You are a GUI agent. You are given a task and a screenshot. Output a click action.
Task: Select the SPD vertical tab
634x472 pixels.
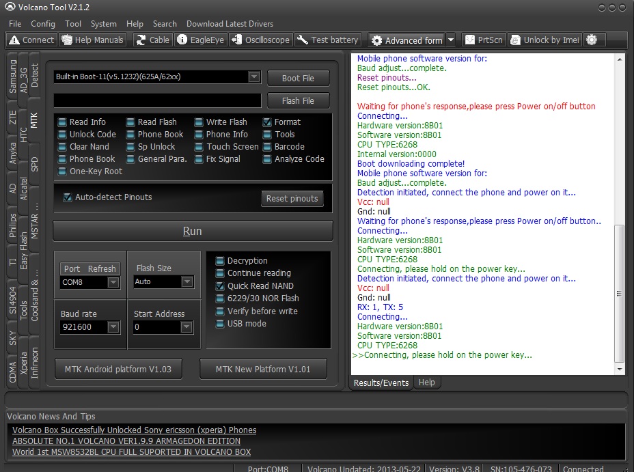34,164
